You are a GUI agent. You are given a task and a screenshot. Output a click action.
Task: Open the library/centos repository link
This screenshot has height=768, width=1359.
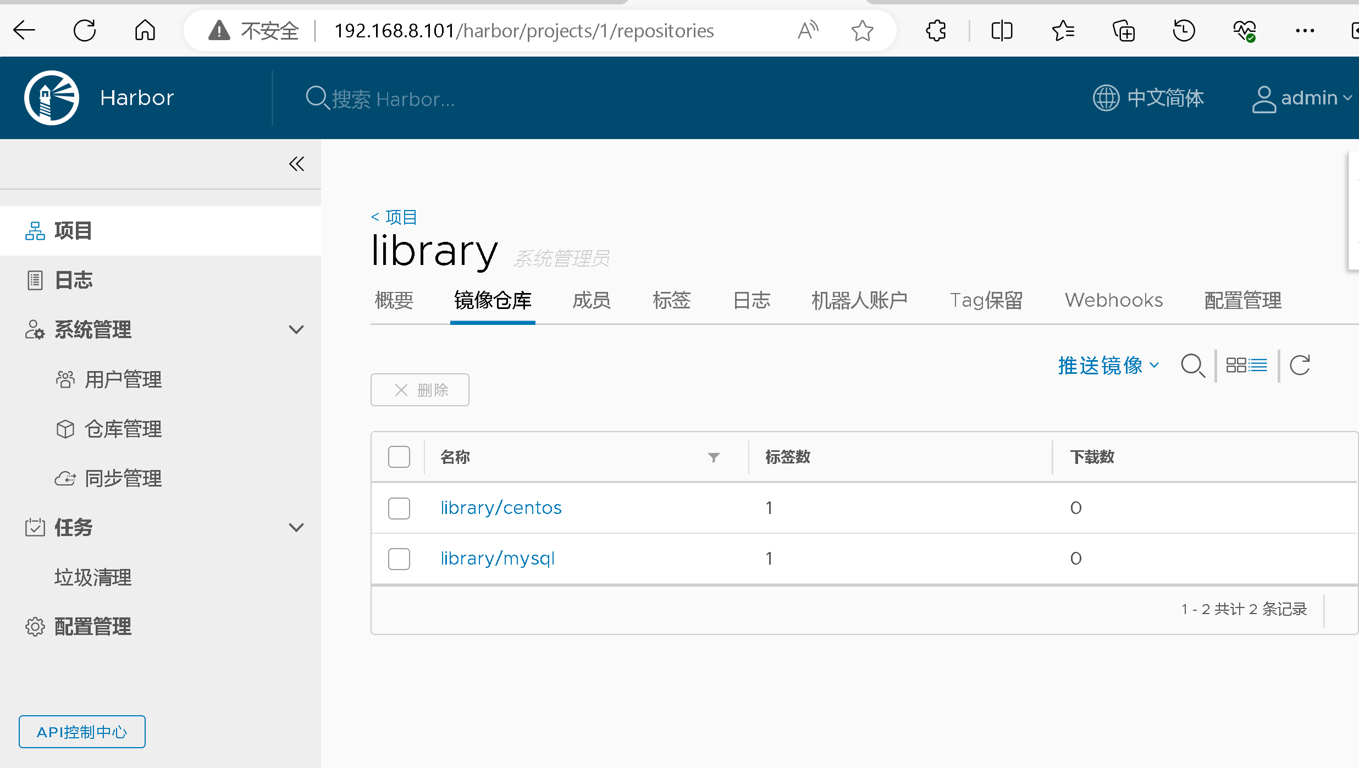point(501,508)
